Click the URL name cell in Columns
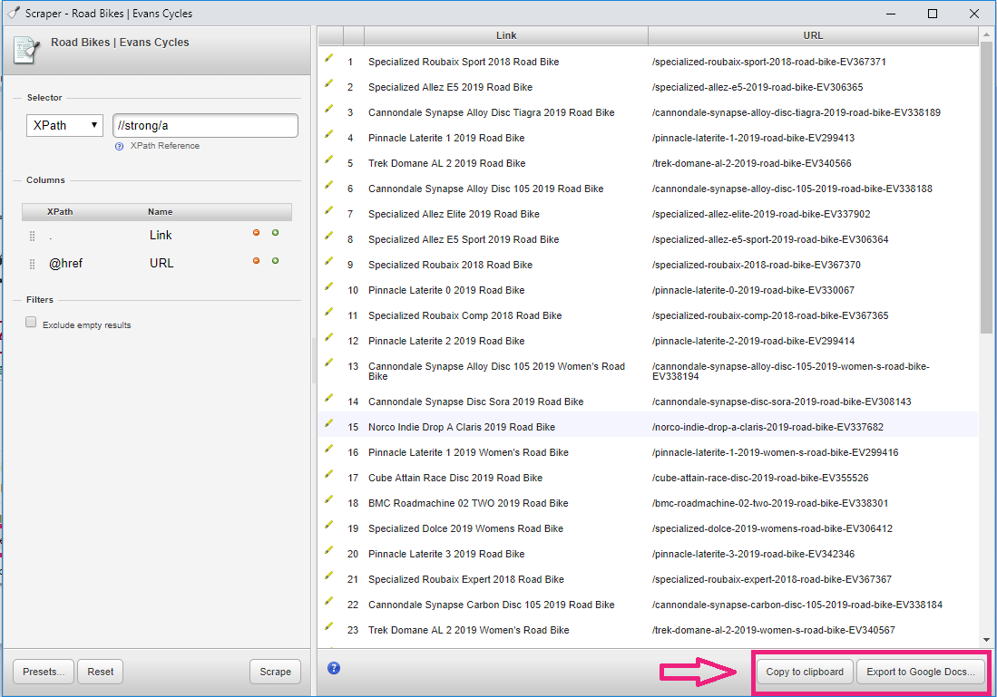997x697 pixels. pos(161,263)
